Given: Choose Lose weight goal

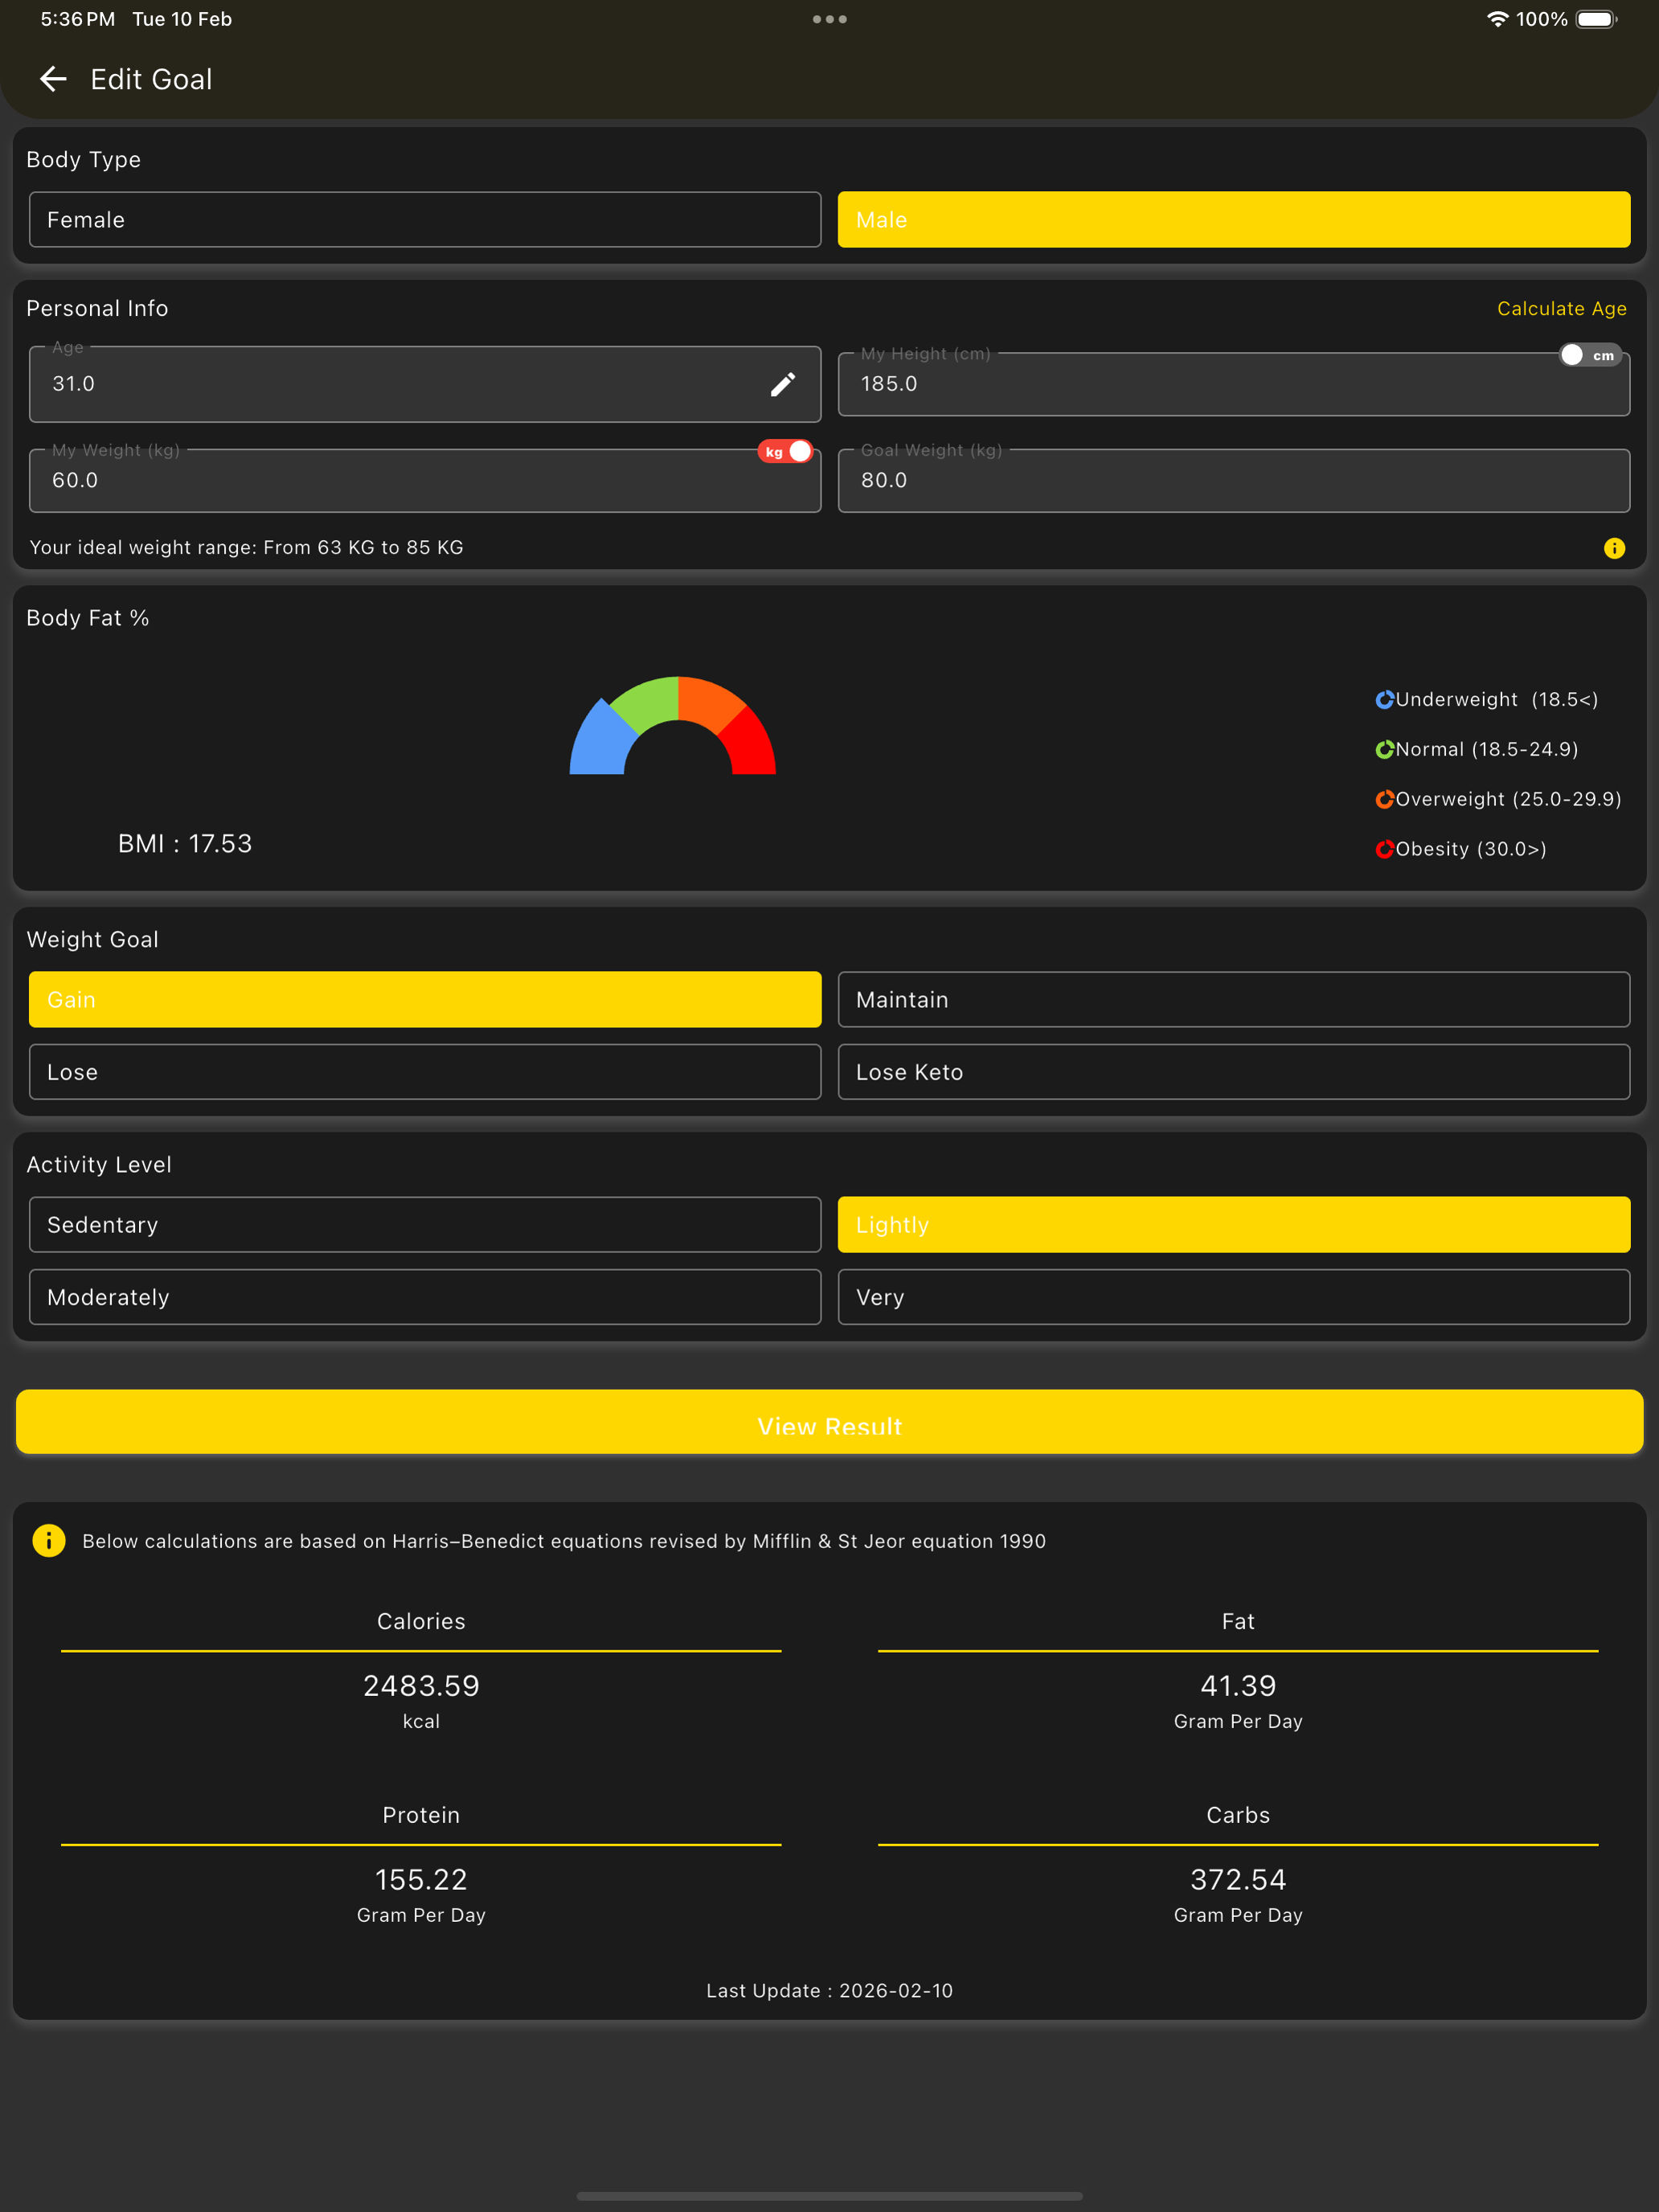Looking at the screenshot, I should tap(425, 1072).
